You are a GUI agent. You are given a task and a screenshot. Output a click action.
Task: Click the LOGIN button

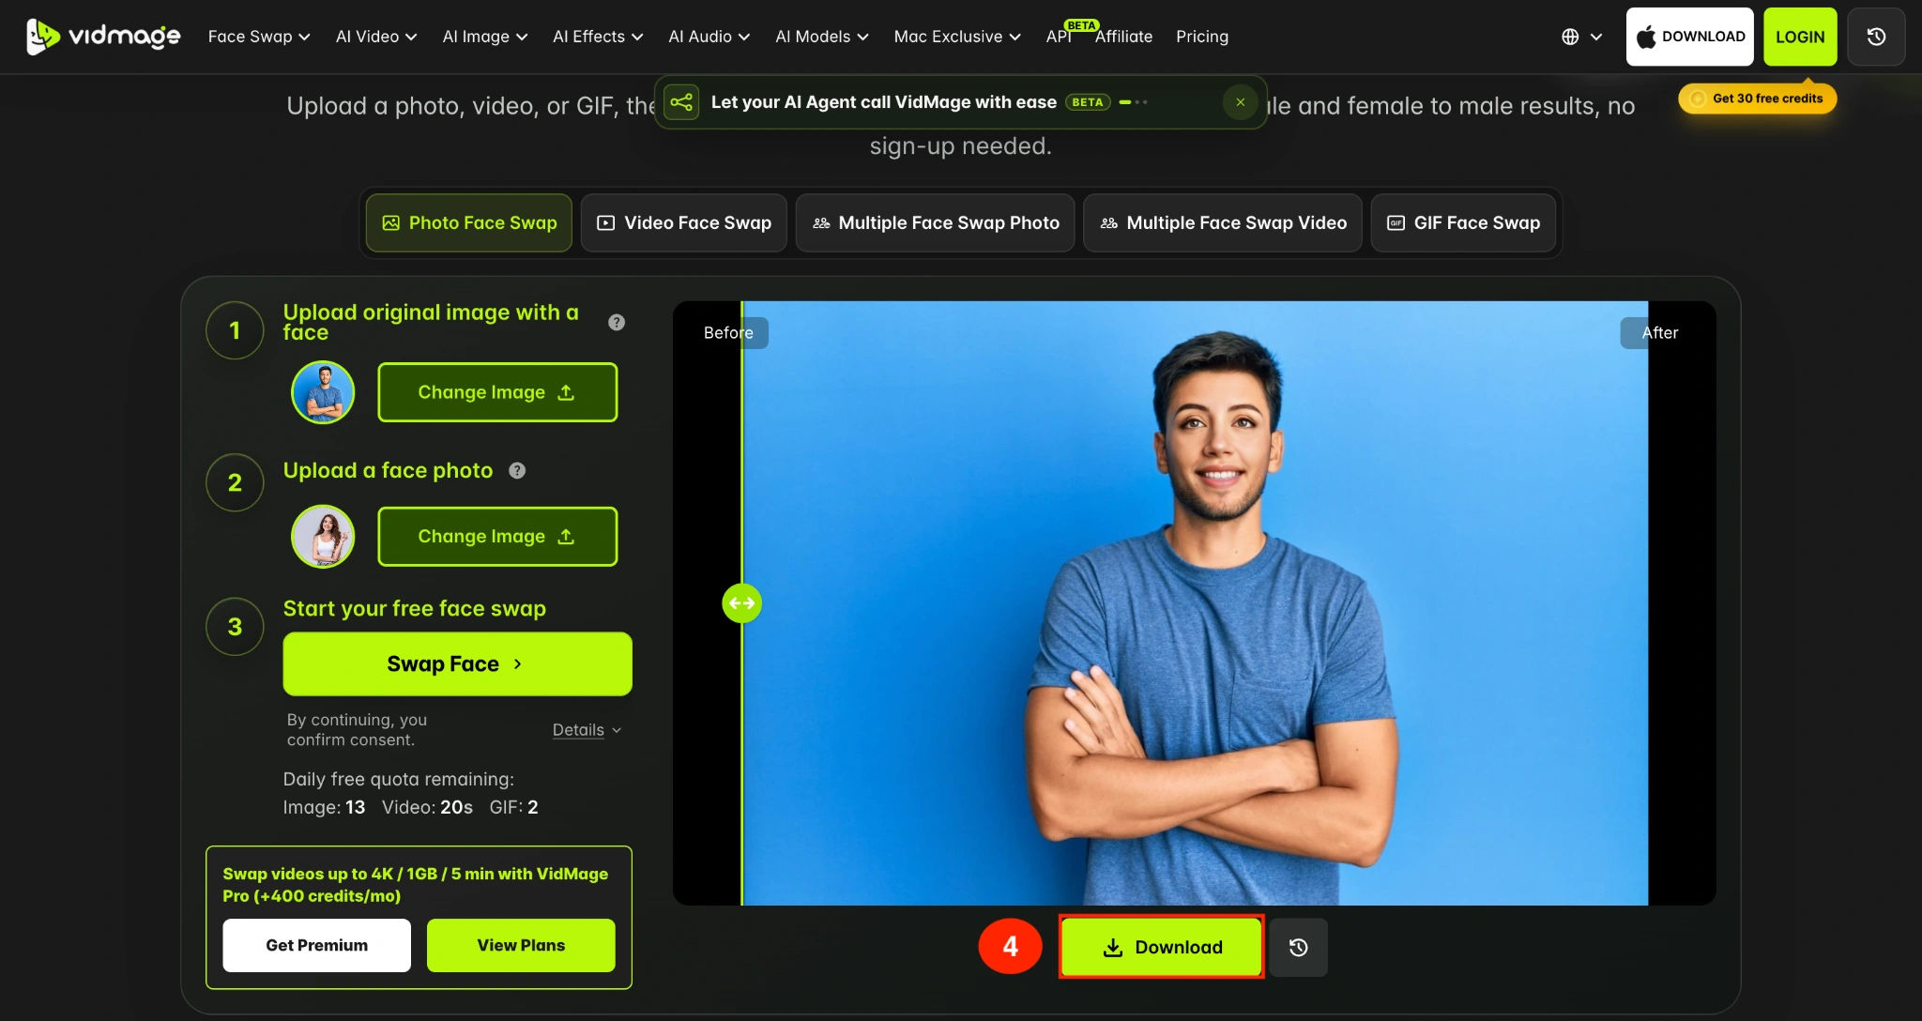1800,37
